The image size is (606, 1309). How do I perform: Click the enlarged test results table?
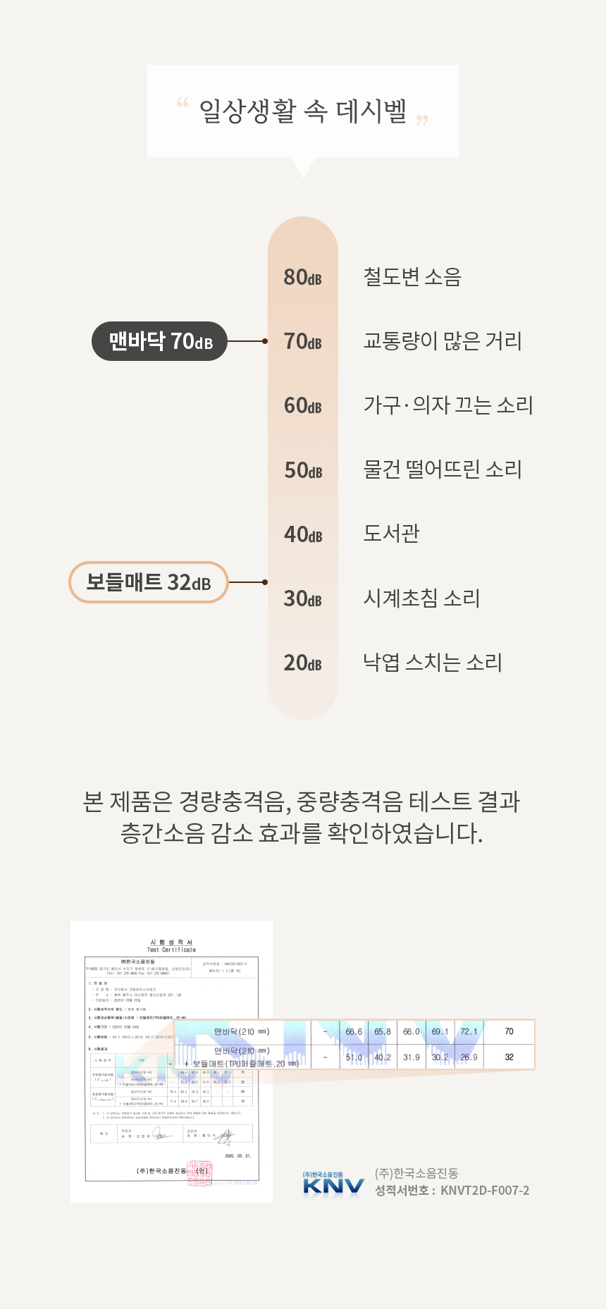point(354,1045)
